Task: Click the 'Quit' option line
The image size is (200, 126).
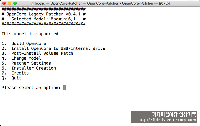Action: pyautogui.click(x=11, y=78)
